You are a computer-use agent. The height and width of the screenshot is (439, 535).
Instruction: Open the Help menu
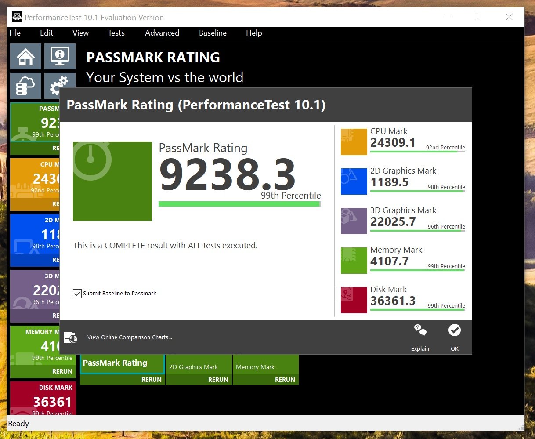coord(254,33)
